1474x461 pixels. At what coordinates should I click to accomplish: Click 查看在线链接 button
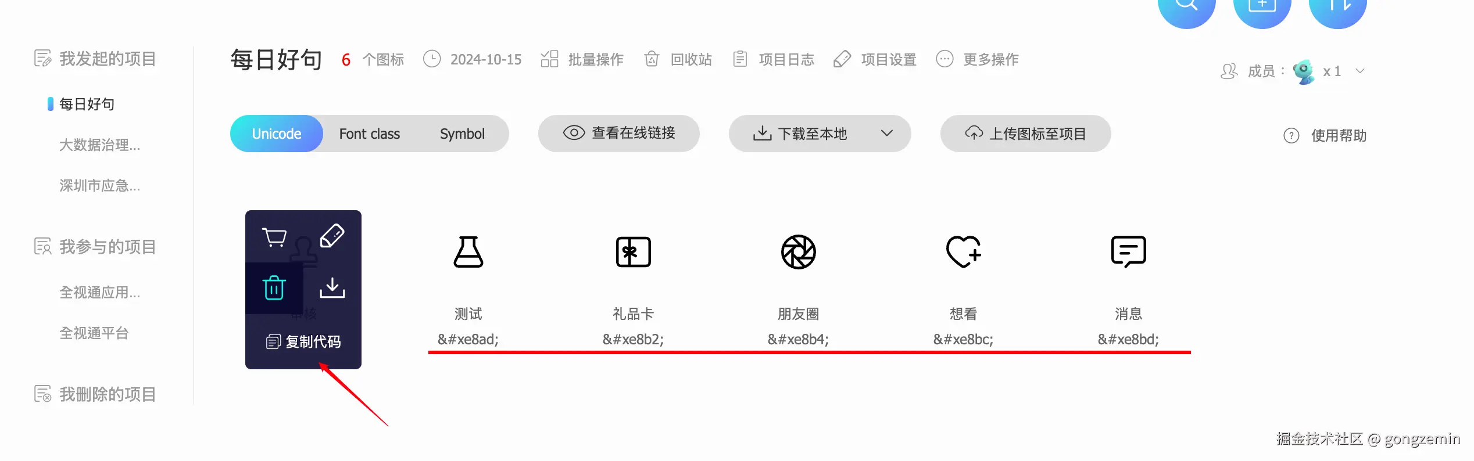pyautogui.click(x=619, y=134)
